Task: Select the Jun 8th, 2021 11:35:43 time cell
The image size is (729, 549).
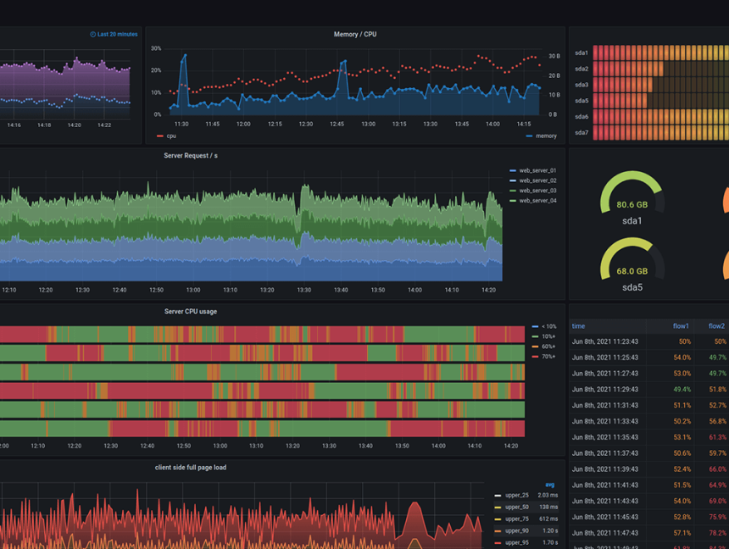Action: point(605,437)
